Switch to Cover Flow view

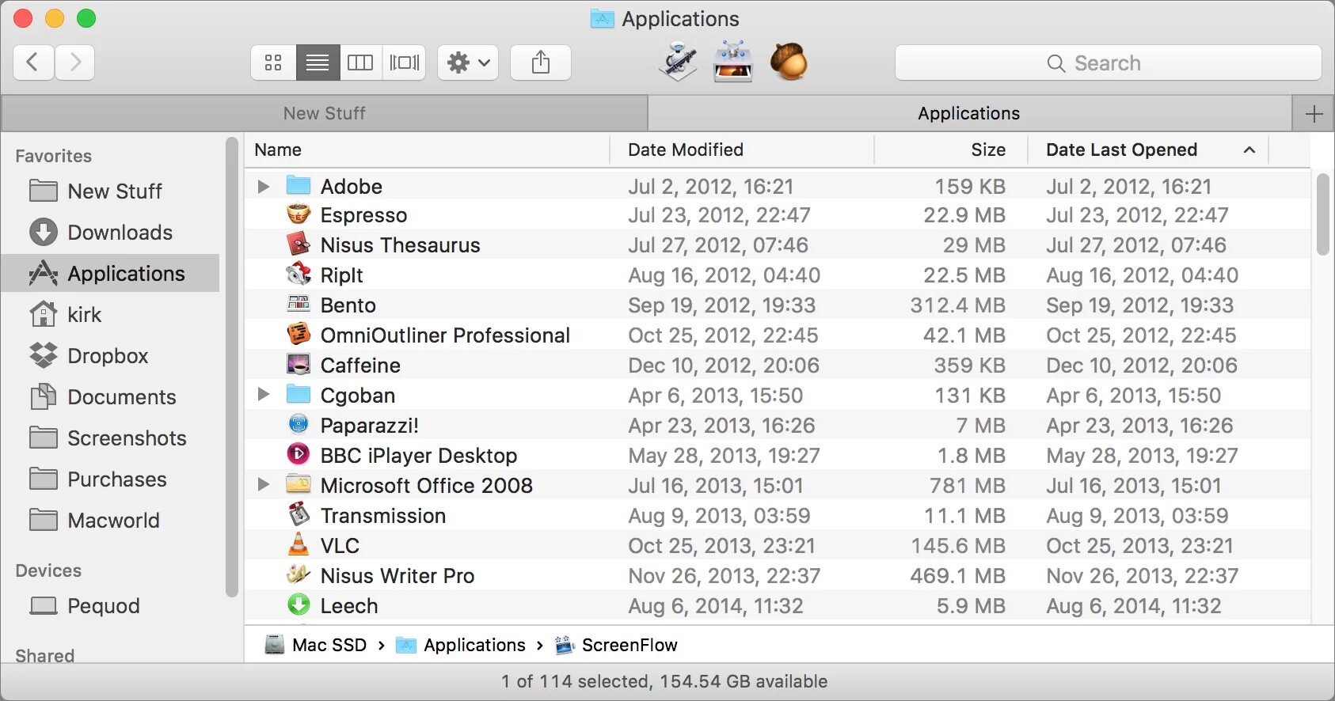405,63
